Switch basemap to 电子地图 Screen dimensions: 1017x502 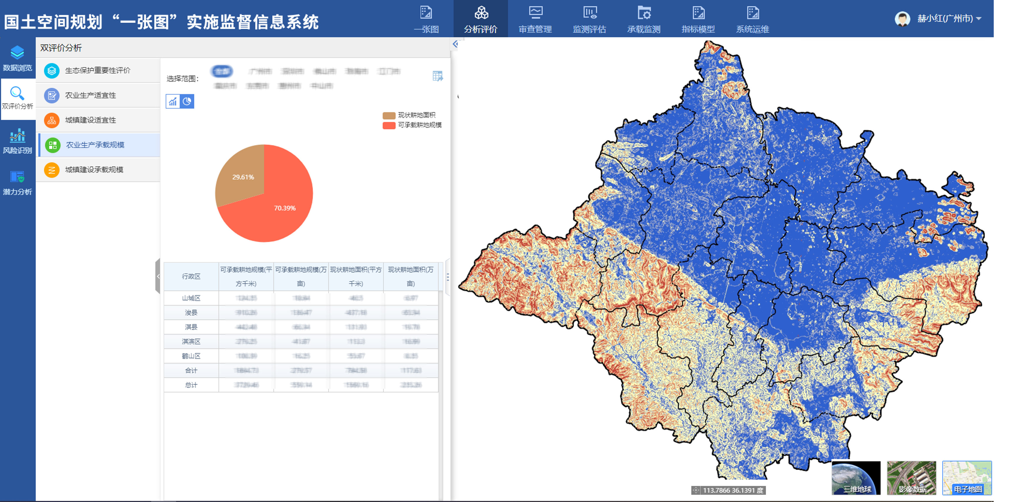click(x=967, y=478)
